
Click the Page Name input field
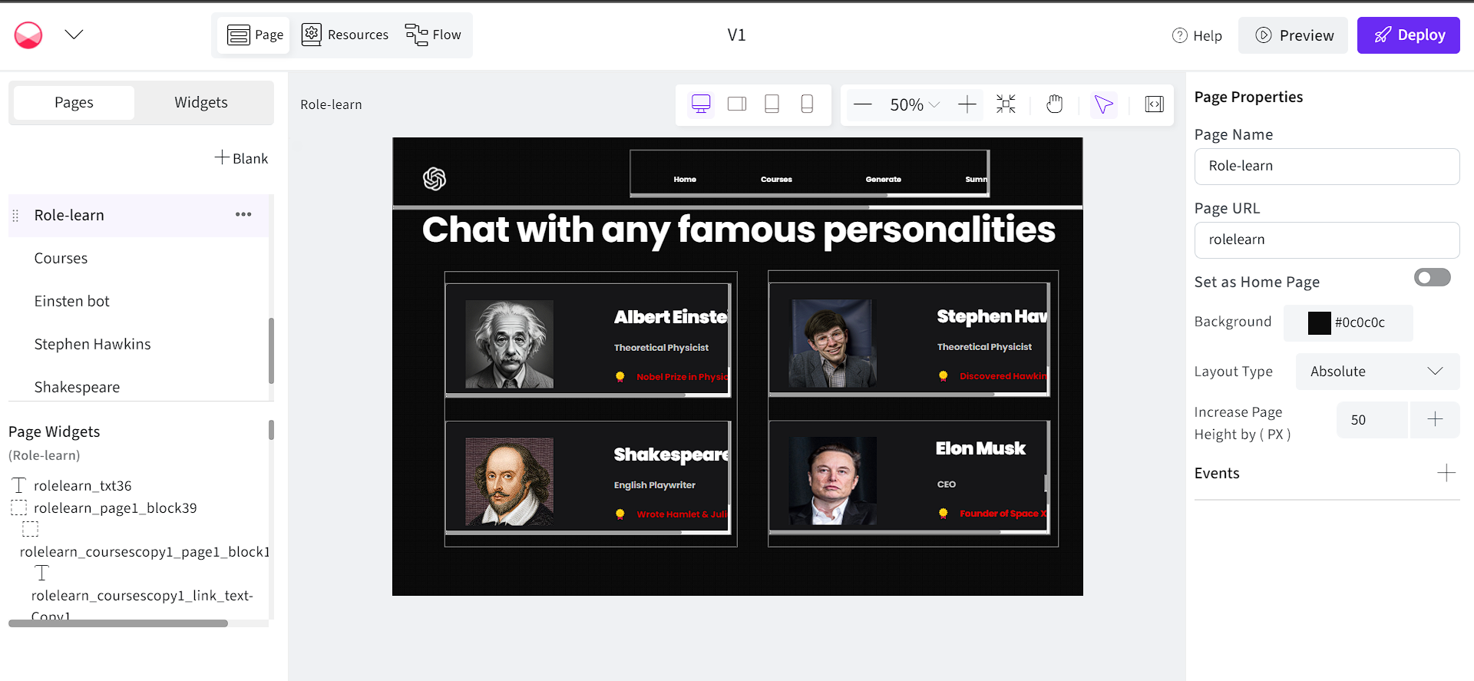point(1327,166)
